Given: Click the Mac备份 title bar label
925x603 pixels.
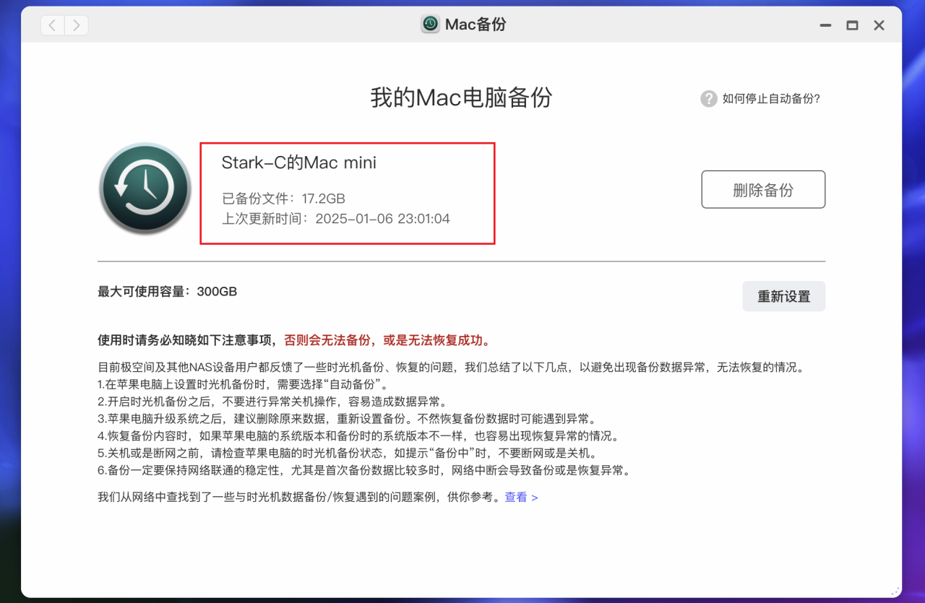Looking at the screenshot, I should [476, 24].
